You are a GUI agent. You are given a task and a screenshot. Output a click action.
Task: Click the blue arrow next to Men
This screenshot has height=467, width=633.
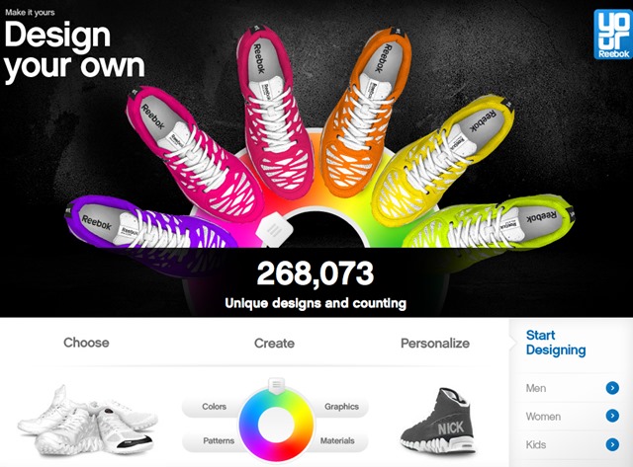click(x=612, y=388)
